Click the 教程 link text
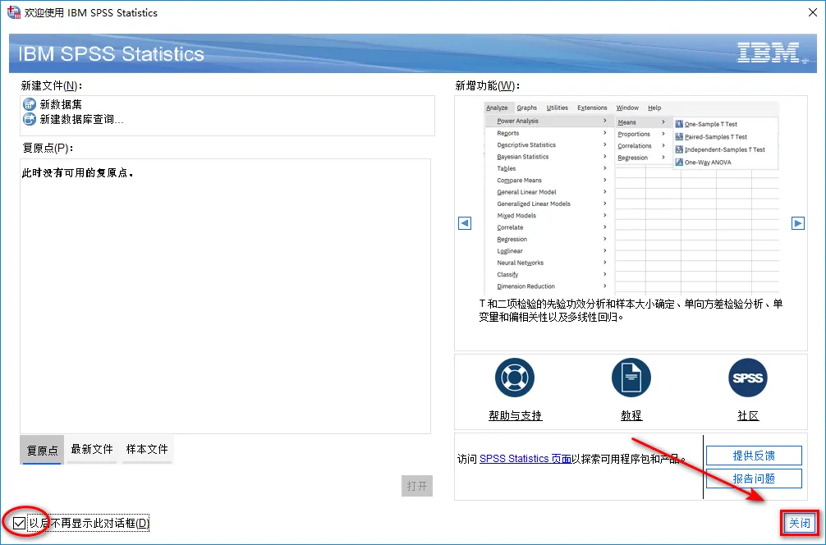Image resolution: width=826 pixels, height=545 pixels. click(x=631, y=415)
